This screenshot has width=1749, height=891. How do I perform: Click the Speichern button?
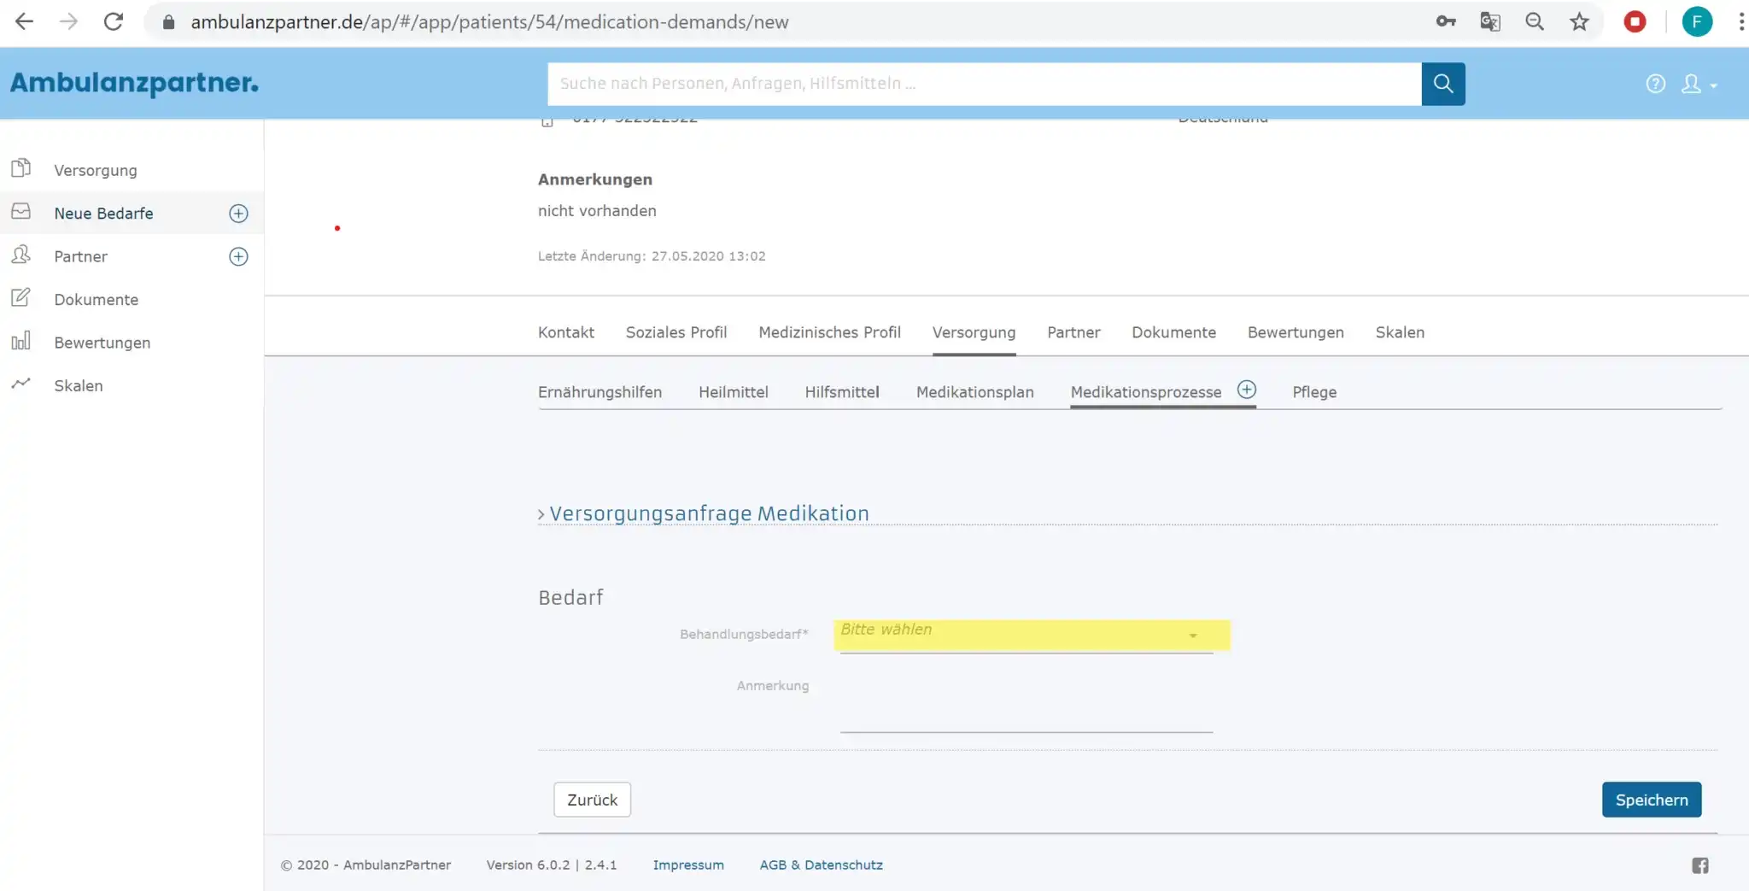[1651, 800]
